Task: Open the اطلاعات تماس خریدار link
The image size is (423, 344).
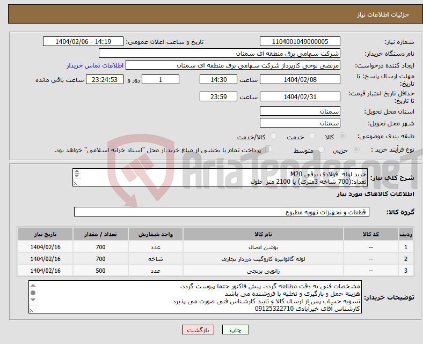Action: [x=95, y=65]
